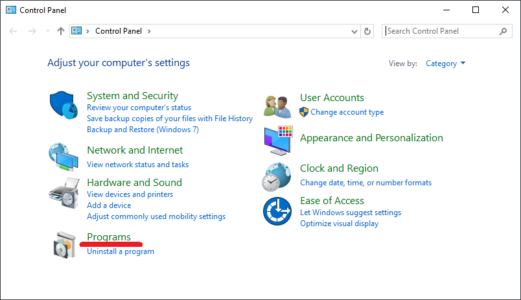The height and width of the screenshot is (300, 521).
Task: Open Ease of Access category
Action: (332, 201)
